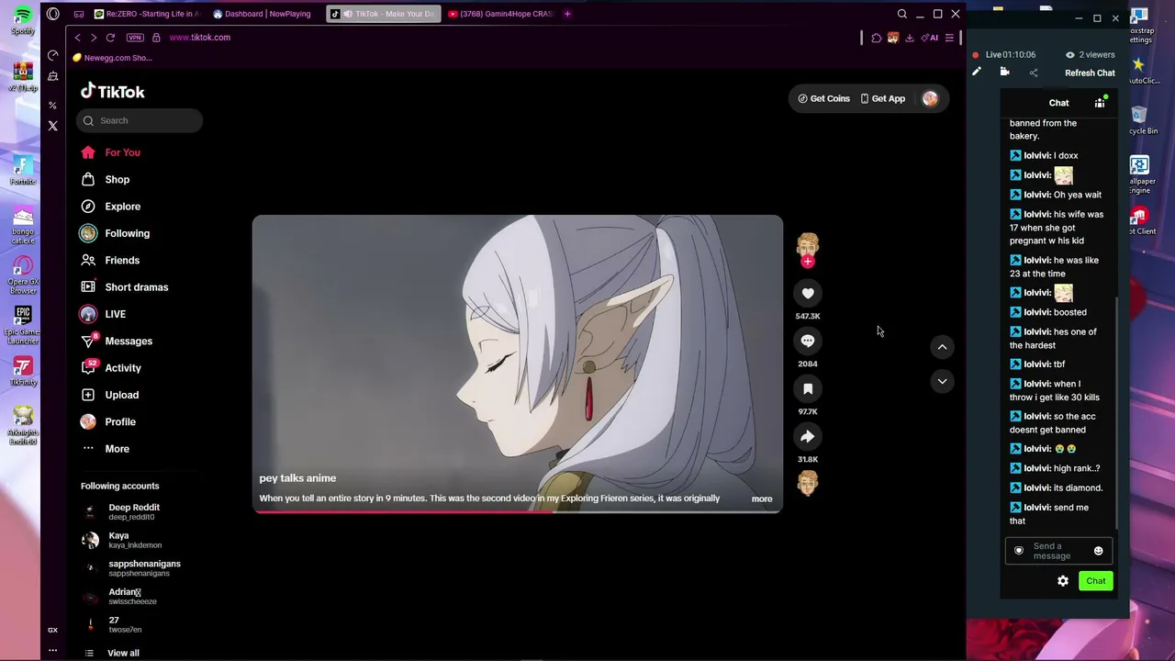Go forward in the browser
The image size is (1175, 661).
(93, 38)
